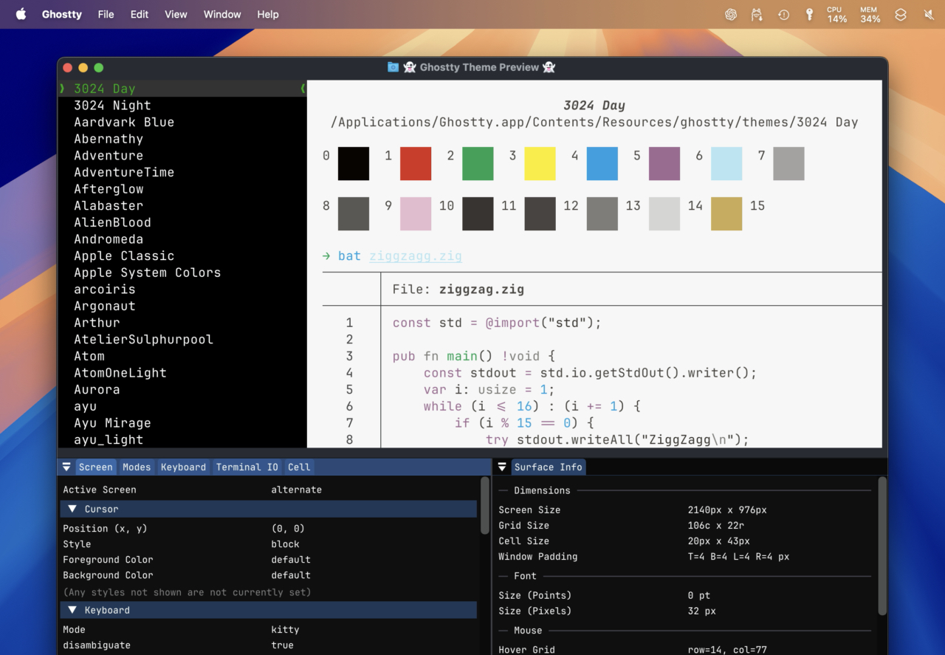Open the Ghostty application menu
Viewport: 945px width, 655px height.
[62, 14]
